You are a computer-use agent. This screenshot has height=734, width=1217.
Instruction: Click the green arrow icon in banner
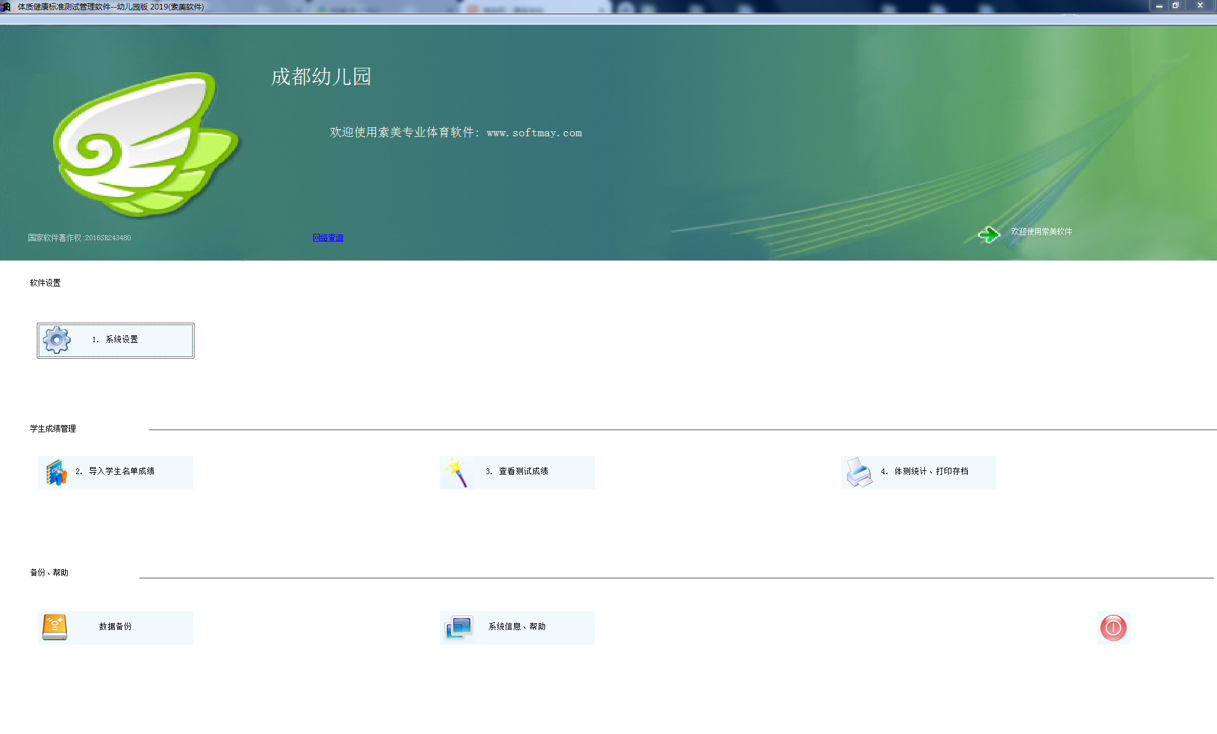(988, 235)
